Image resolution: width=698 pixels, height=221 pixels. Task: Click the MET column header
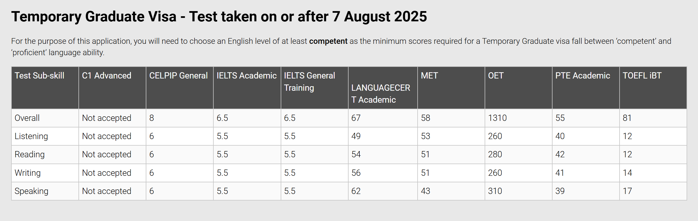pos(429,76)
